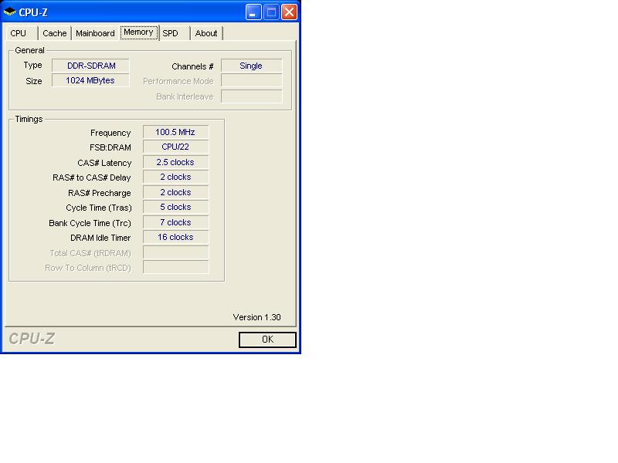Click the Timings group heading
Viewport: 618px width, 463px height.
[29, 120]
